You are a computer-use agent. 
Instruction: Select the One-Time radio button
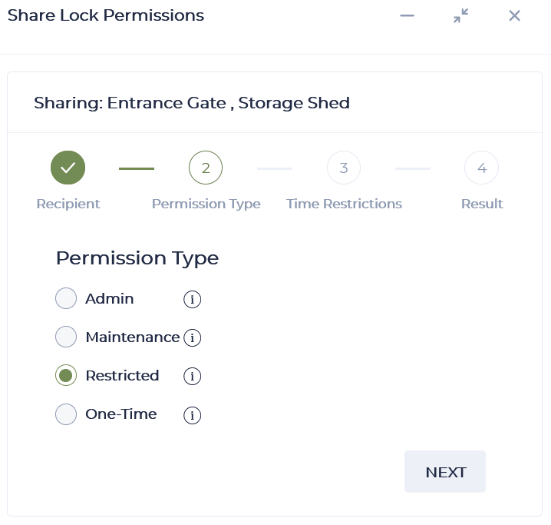[x=66, y=414]
